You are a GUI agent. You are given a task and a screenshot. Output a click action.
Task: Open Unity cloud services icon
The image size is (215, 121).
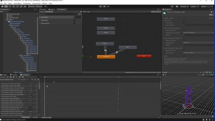pos(177,6)
